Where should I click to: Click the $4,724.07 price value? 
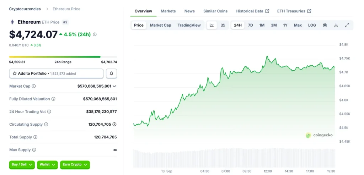tap(33, 34)
